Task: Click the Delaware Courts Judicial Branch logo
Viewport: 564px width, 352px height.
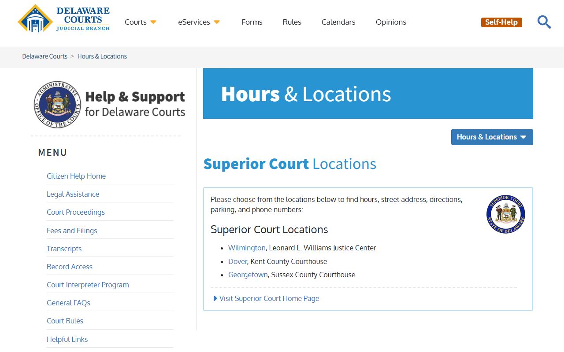Action: point(64,18)
